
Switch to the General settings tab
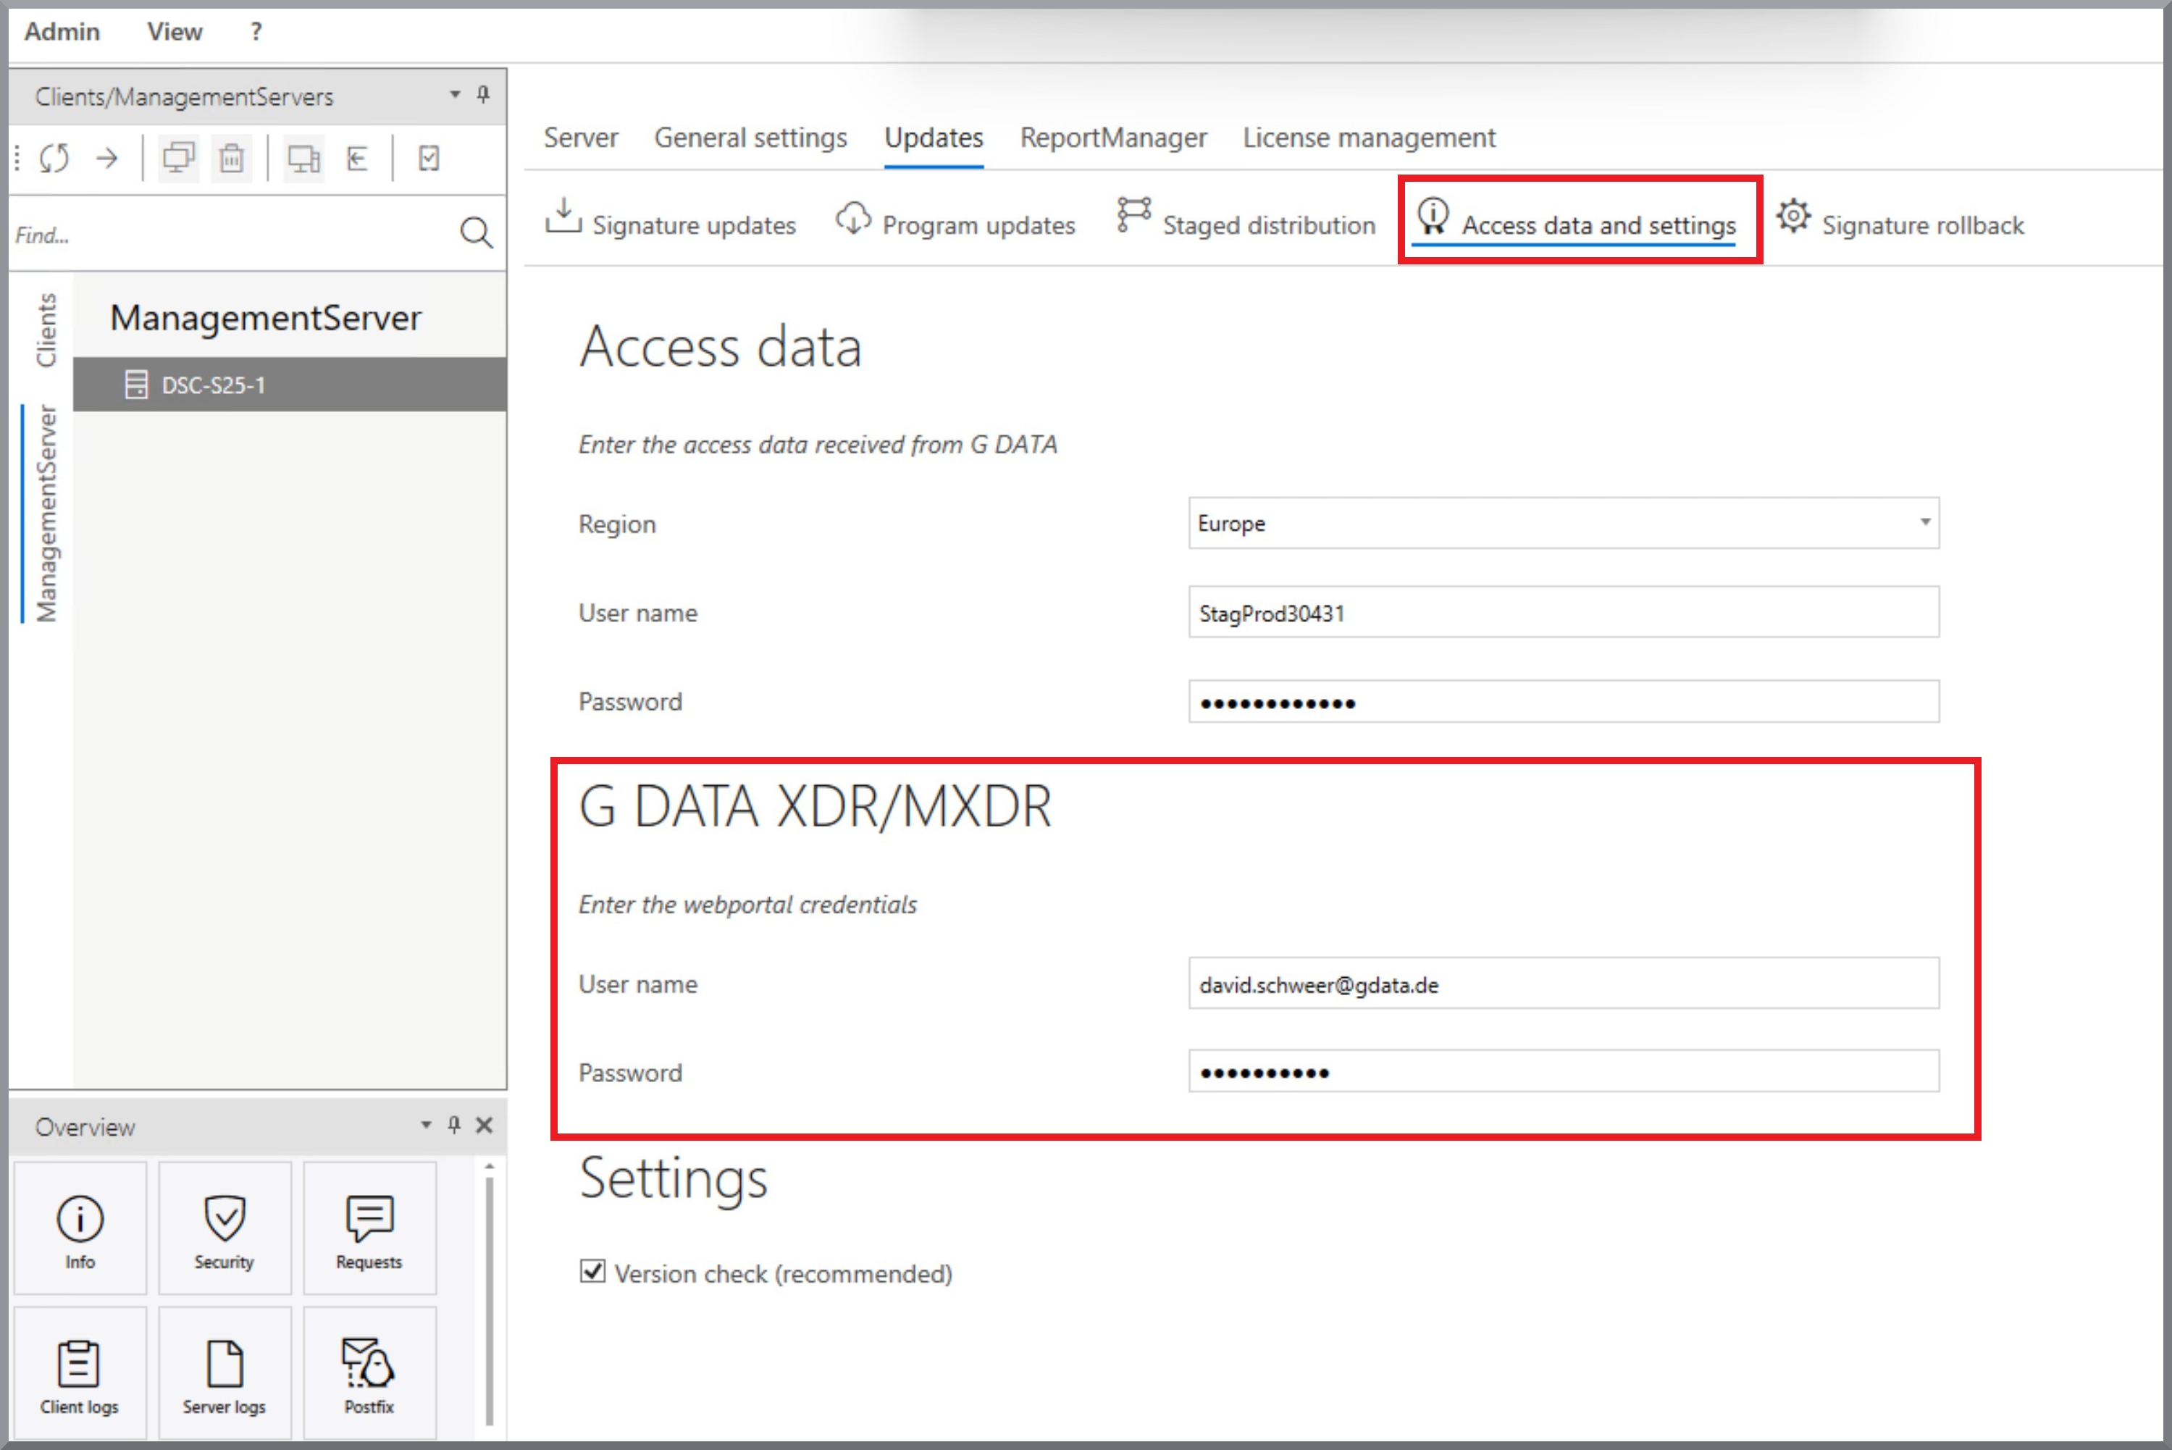[x=751, y=138]
